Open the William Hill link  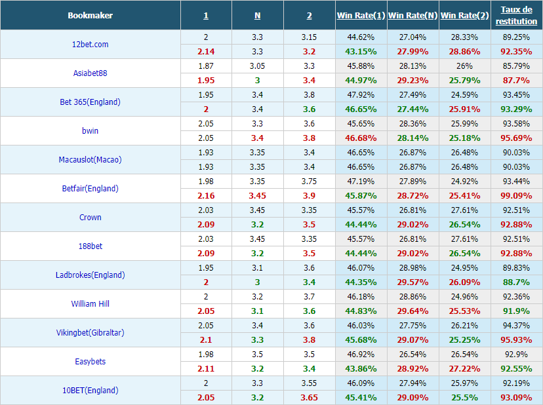pyautogui.click(x=90, y=304)
